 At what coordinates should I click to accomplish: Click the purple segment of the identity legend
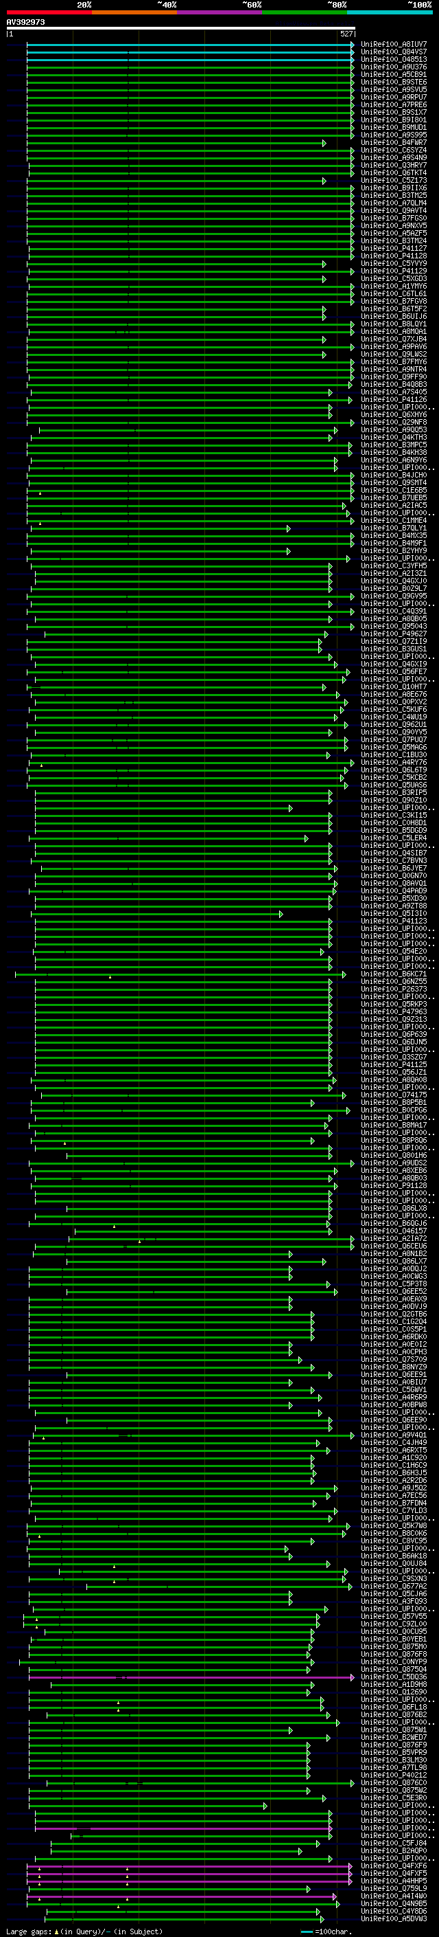[219, 12]
